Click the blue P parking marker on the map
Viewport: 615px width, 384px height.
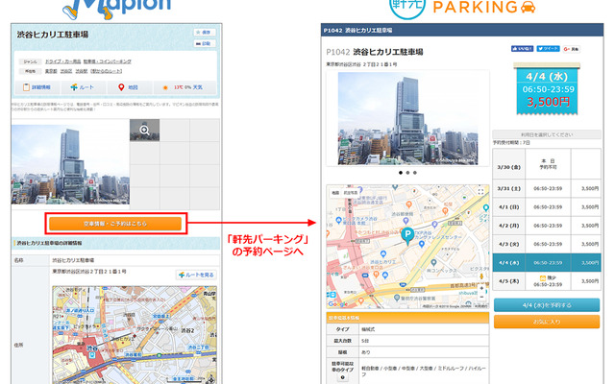[407, 236]
